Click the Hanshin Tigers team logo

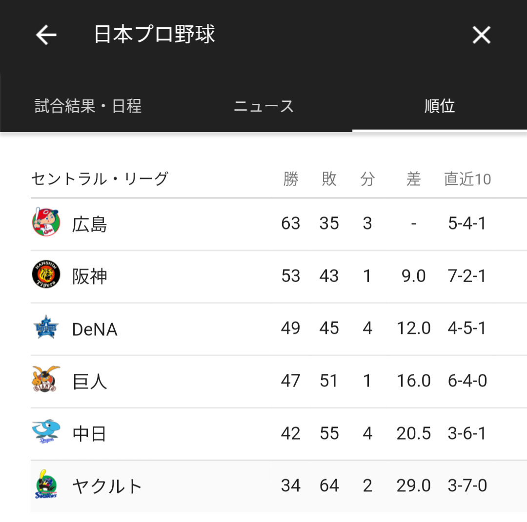(46, 274)
